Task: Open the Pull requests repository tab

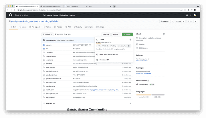Action: [x=35, y=27]
